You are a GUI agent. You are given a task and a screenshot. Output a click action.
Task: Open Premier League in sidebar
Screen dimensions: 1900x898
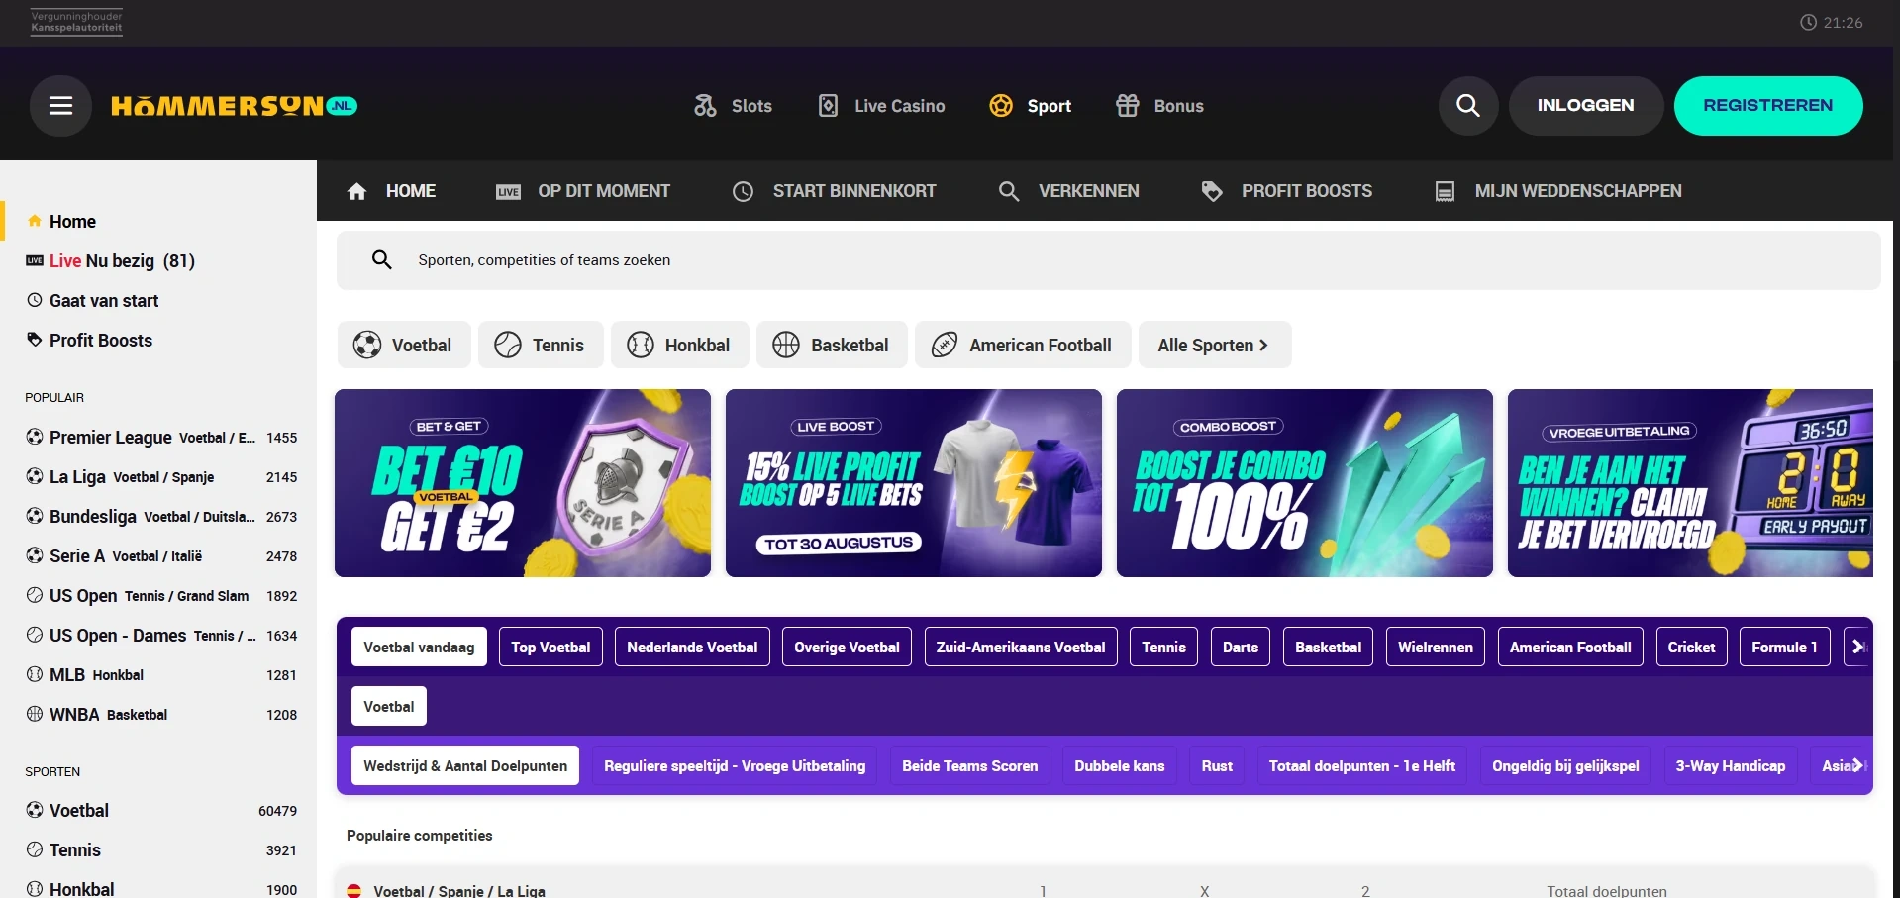[158, 437]
